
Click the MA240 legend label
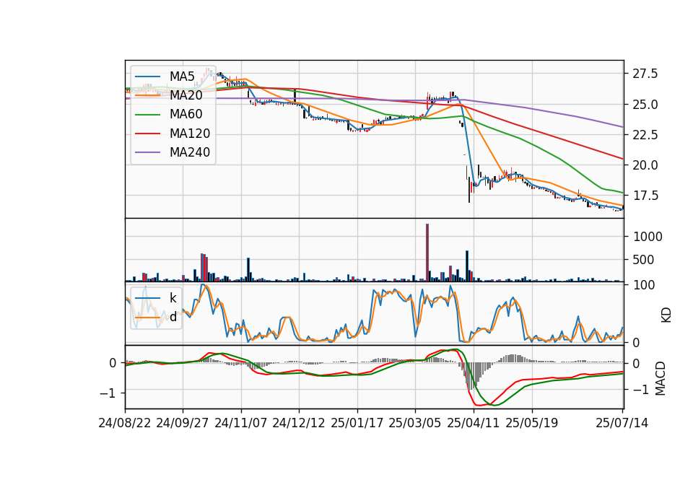[190, 152]
